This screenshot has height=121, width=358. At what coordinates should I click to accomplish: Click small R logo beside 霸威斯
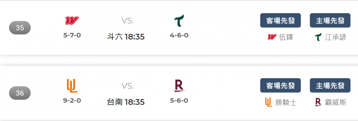click(318, 103)
